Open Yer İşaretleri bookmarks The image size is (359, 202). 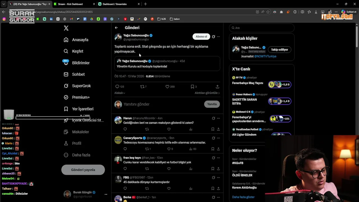(79, 109)
